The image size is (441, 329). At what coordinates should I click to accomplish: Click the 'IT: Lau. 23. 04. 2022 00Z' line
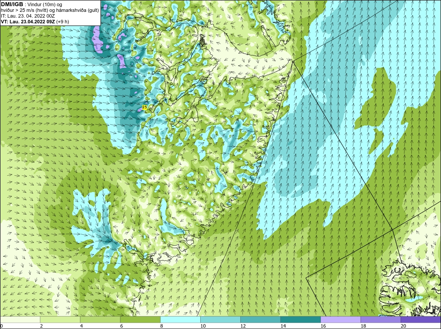click(28, 16)
